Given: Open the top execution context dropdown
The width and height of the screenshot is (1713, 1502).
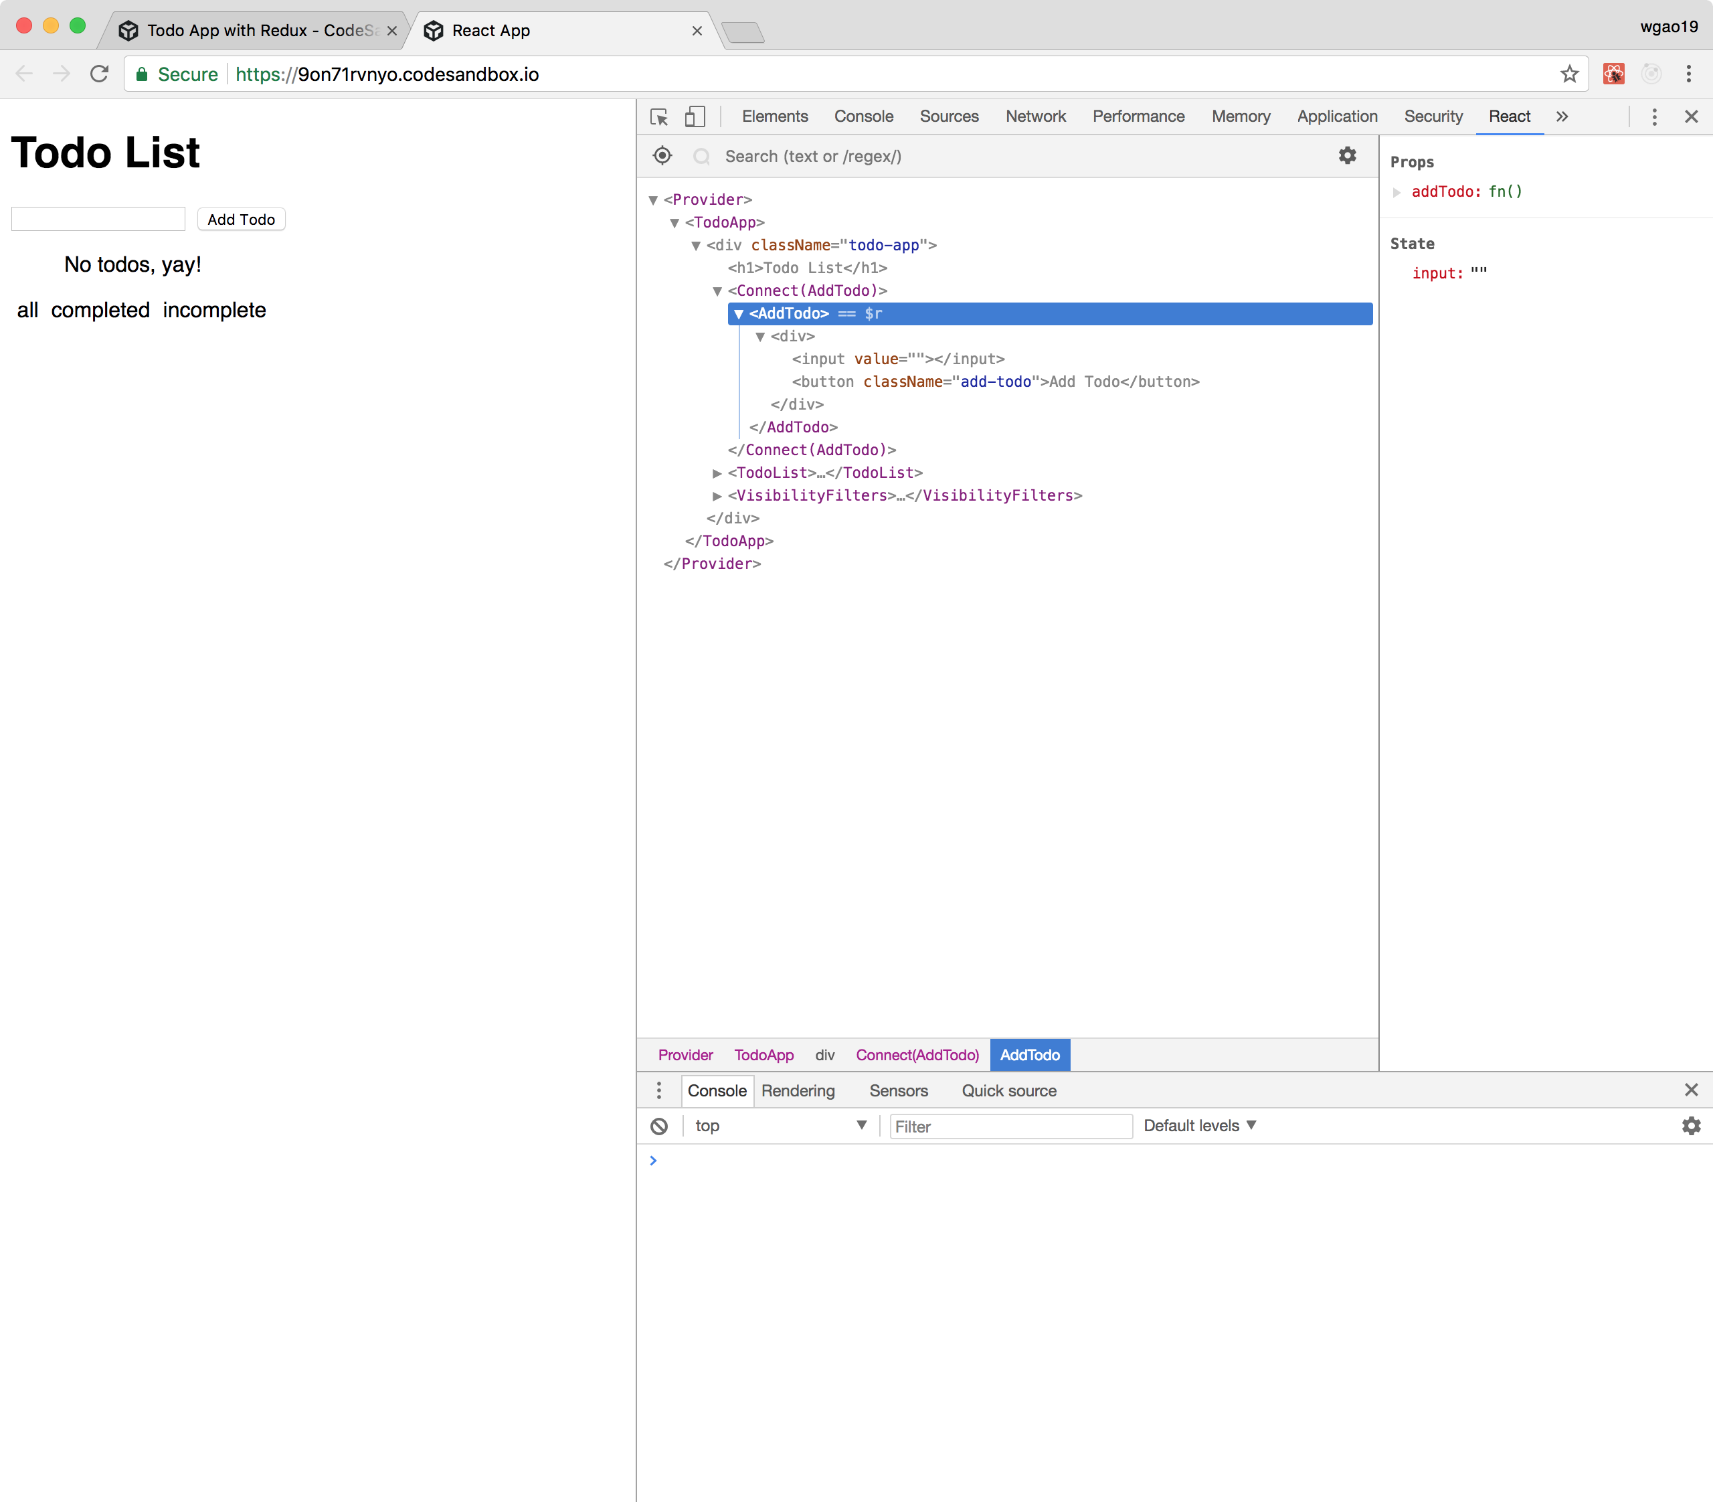Looking at the screenshot, I should coord(780,1126).
